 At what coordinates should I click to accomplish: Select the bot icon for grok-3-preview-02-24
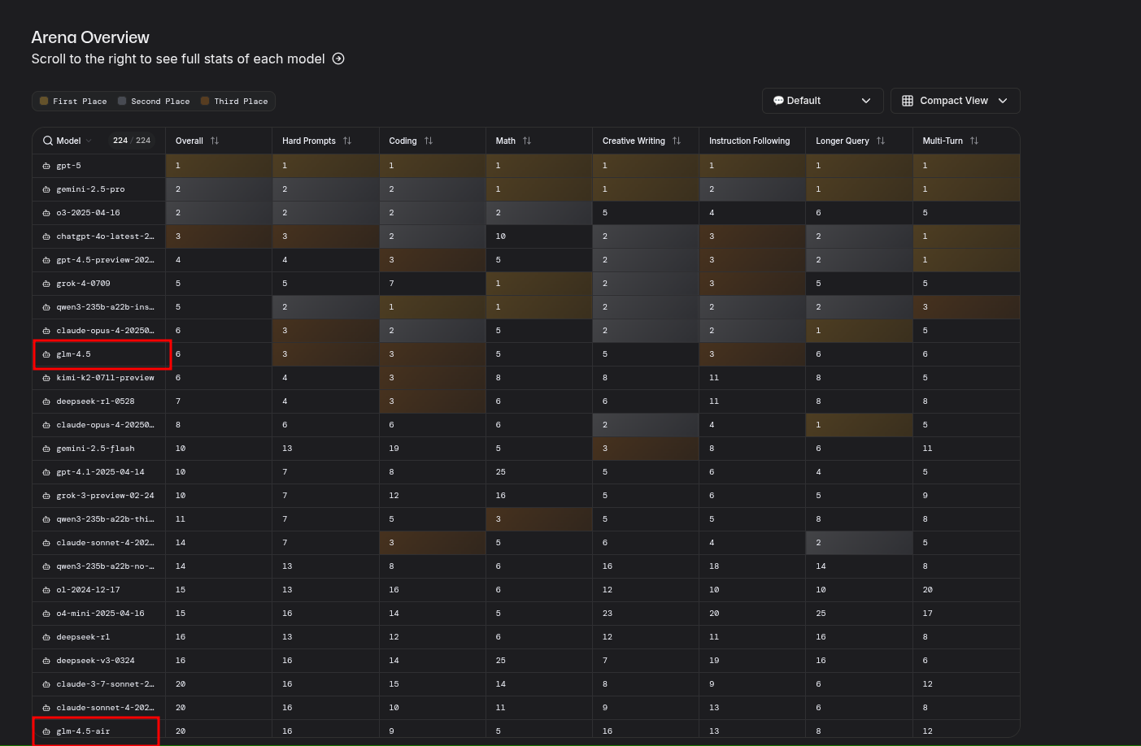tap(46, 496)
